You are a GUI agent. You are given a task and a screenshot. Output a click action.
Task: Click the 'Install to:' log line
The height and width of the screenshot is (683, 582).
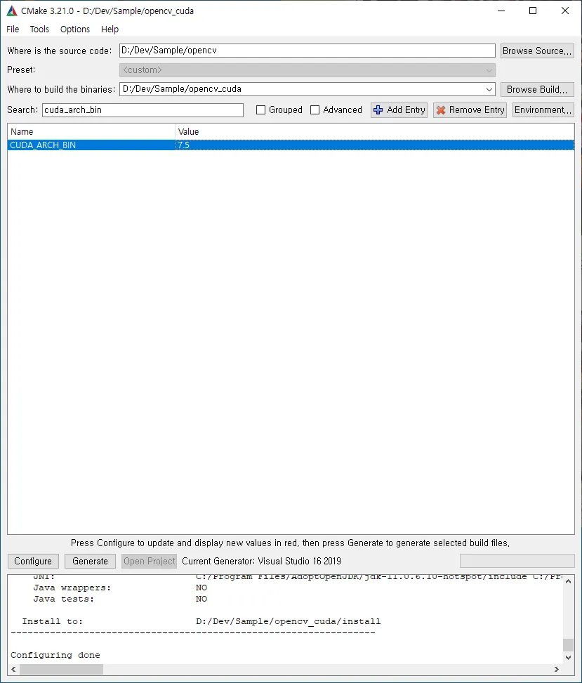click(x=201, y=621)
